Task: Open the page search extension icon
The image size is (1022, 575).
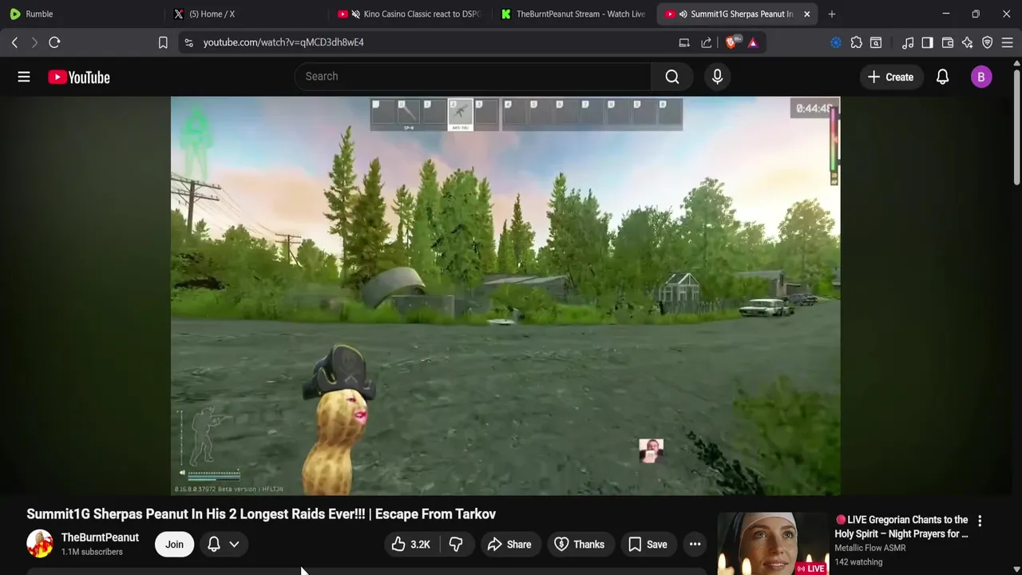Action: pos(876,42)
